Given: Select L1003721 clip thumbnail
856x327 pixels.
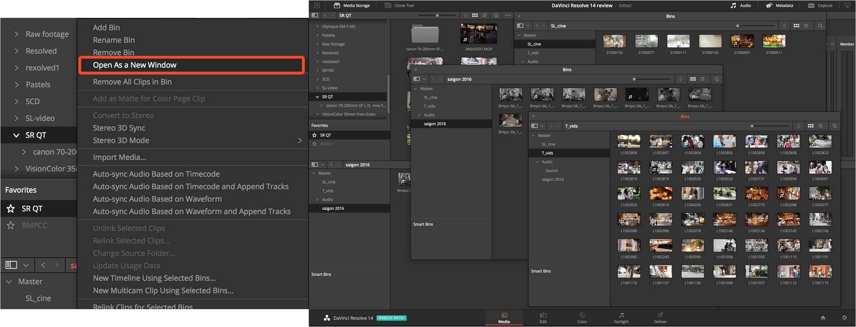Looking at the screenshot, I should 756,168.
